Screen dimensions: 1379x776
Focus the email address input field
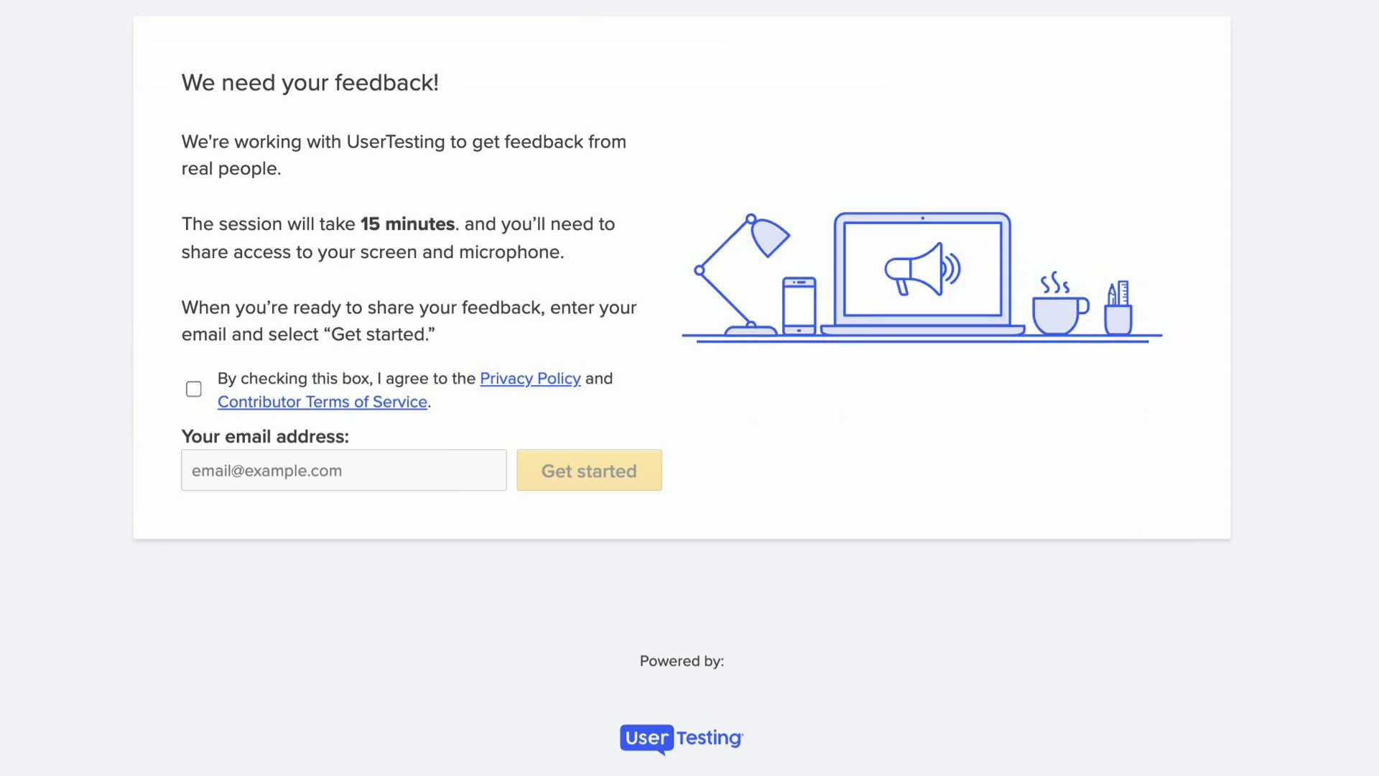[x=343, y=471]
